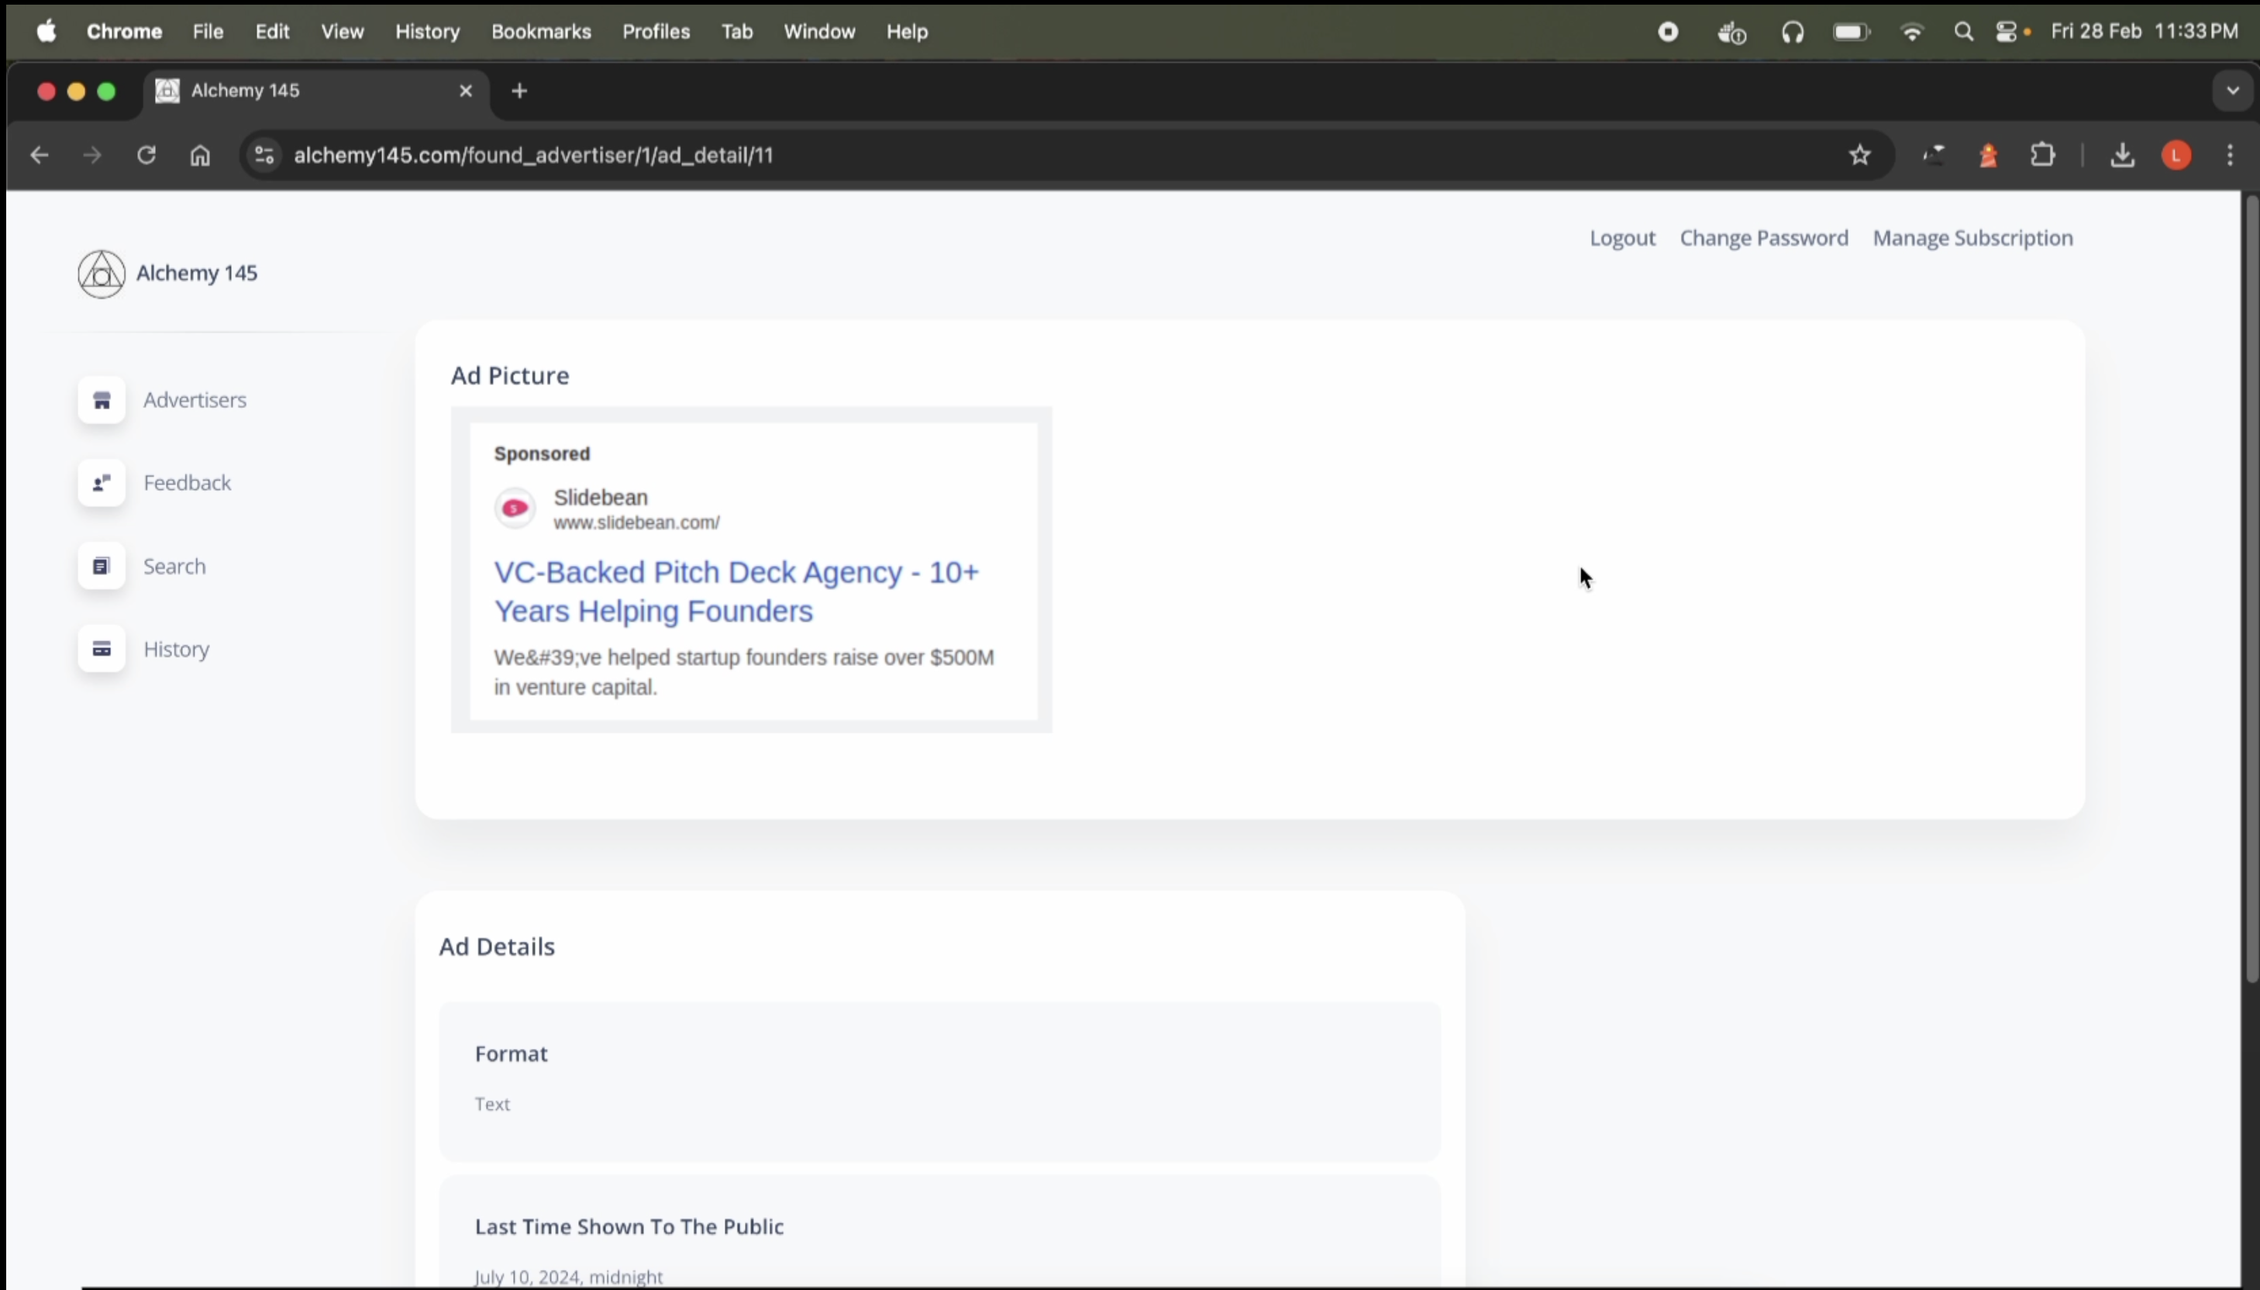Click the Last Time Shown To The Public label
Image resolution: width=2260 pixels, height=1290 pixels.
point(629,1227)
